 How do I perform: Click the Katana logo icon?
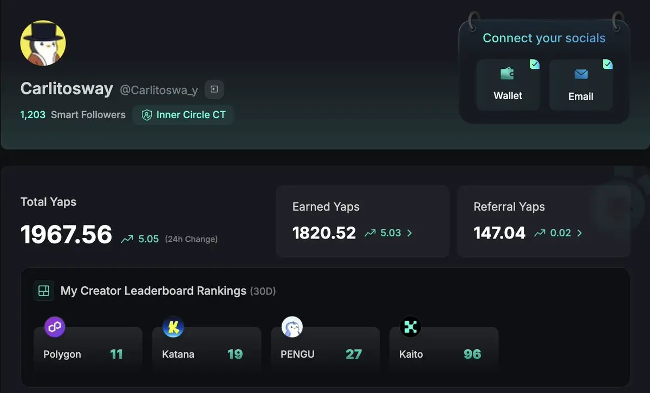(173, 327)
